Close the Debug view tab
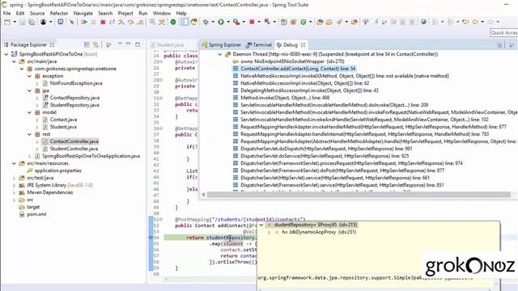 tap(303, 45)
